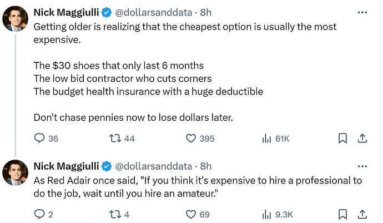Repost the cheapest option tweet

(x=122, y=138)
